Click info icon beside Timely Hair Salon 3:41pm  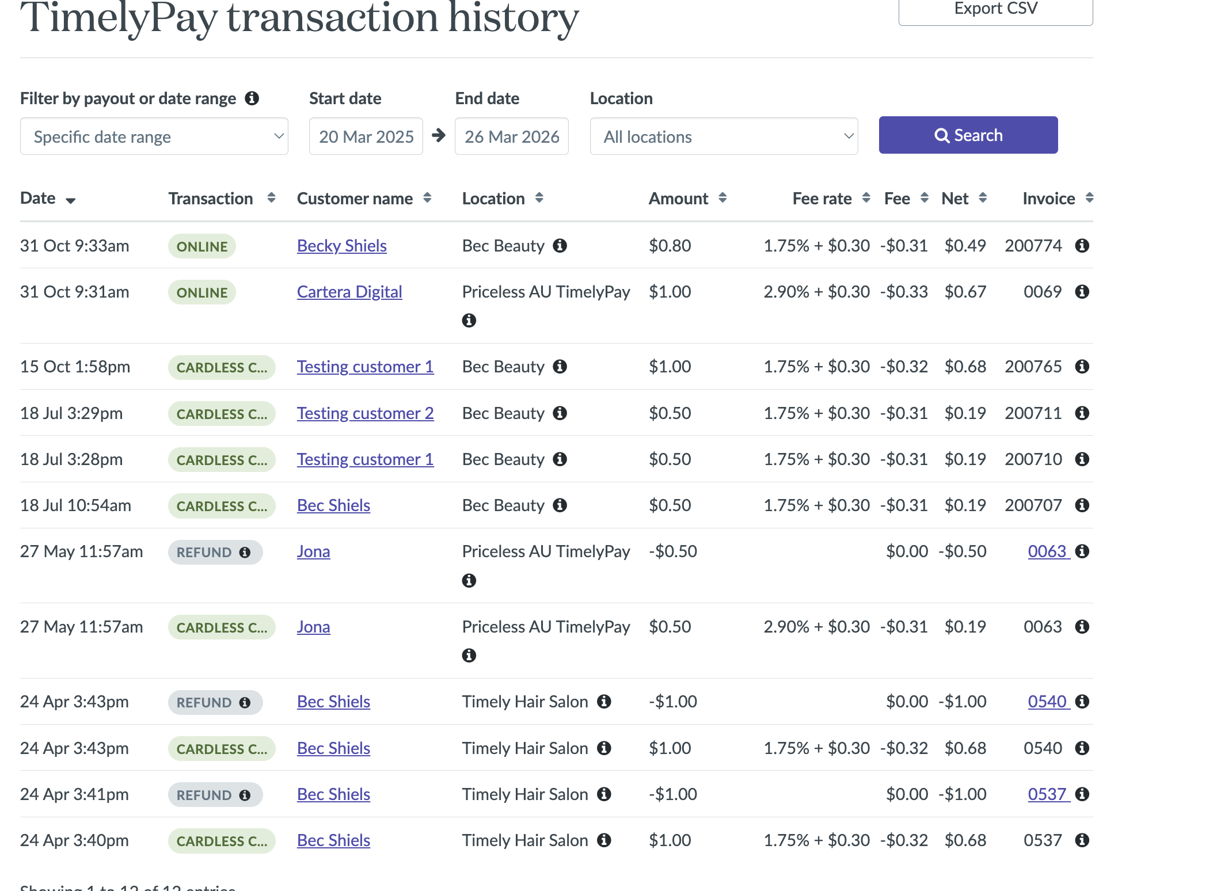[603, 794]
